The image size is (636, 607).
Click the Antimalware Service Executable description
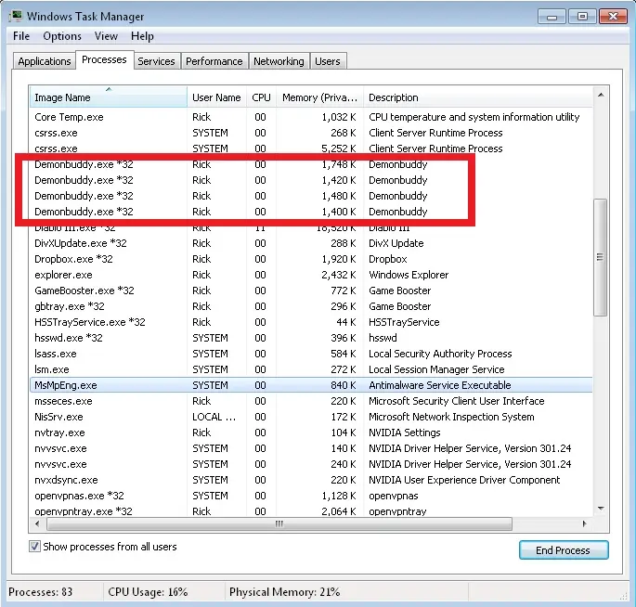click(440, 385)
